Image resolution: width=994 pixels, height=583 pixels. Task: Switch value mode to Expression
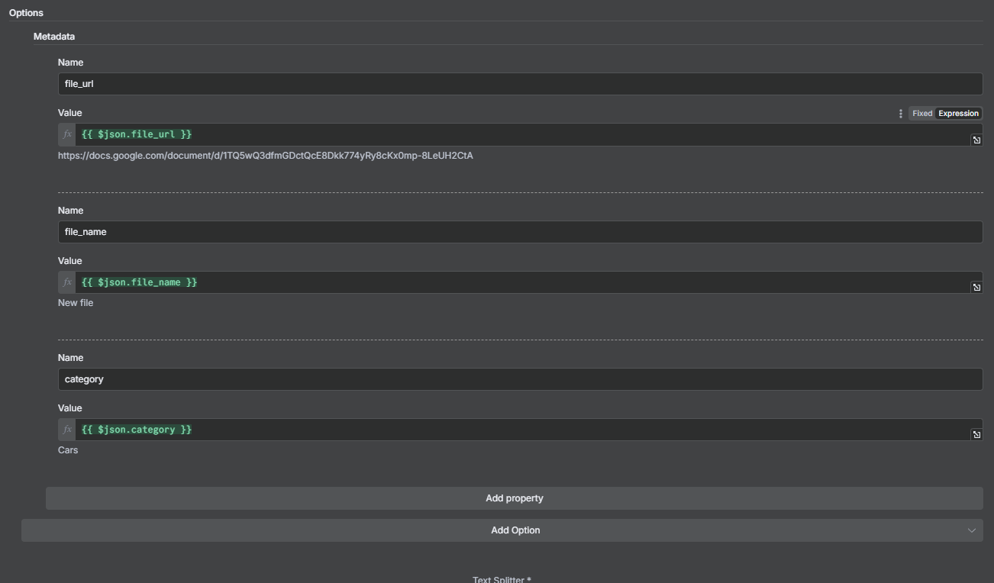point(958,114)
